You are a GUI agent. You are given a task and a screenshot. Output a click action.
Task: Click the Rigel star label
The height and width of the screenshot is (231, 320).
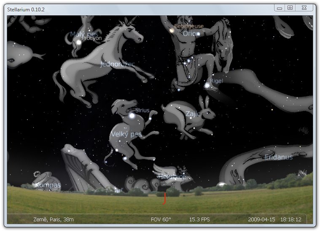[216, 81]
